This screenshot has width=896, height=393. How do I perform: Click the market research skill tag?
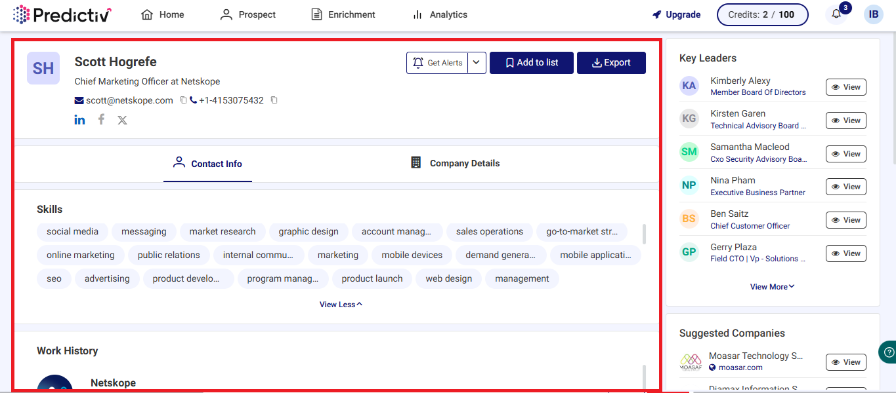223,231
